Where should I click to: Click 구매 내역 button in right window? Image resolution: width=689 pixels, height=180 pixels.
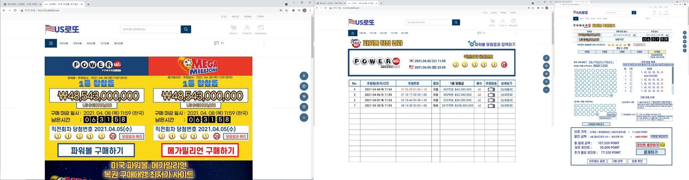click(x=617, y=161)
